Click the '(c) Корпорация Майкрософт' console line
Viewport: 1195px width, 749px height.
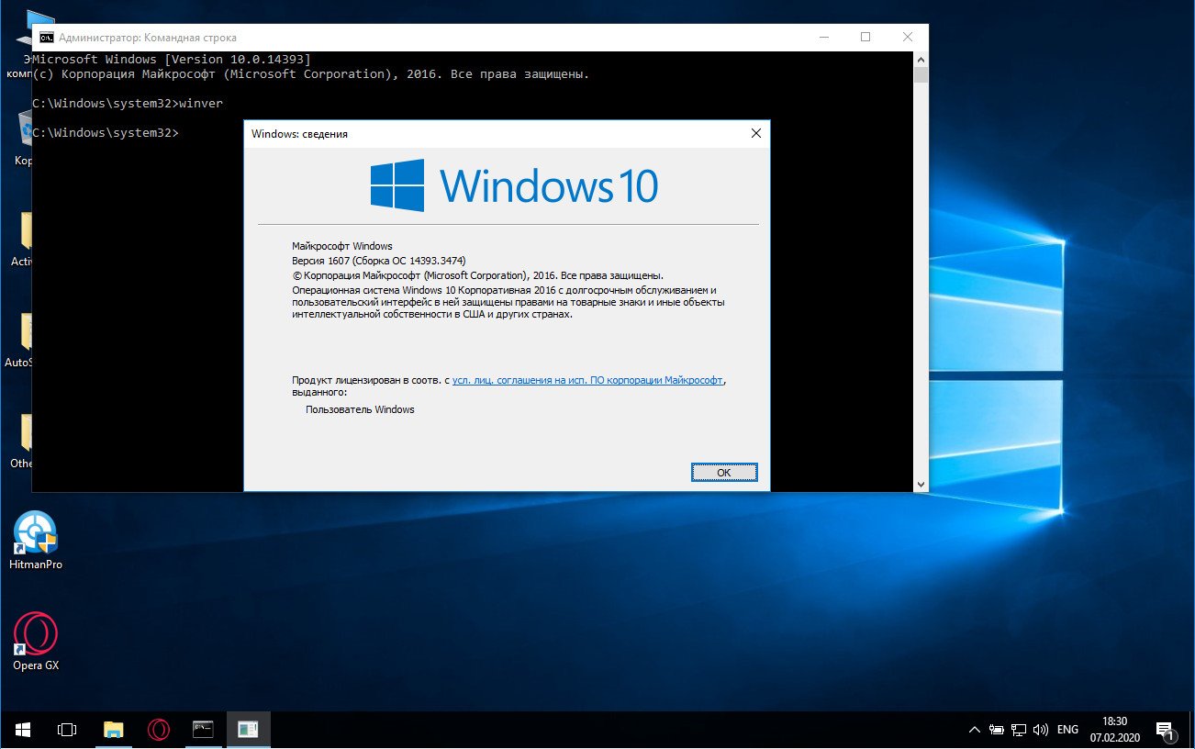[310, 74]
